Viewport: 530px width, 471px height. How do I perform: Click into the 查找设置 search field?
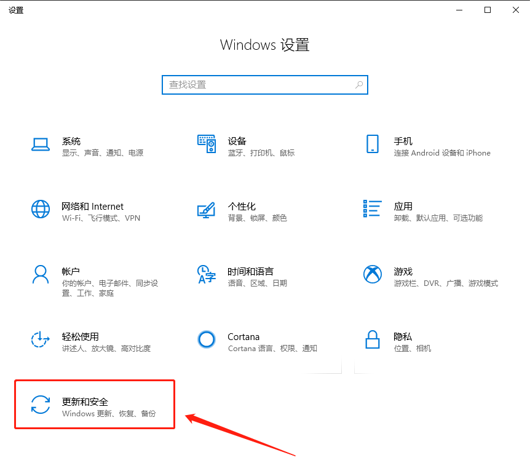pyautogui.click(x=265, y=84)
